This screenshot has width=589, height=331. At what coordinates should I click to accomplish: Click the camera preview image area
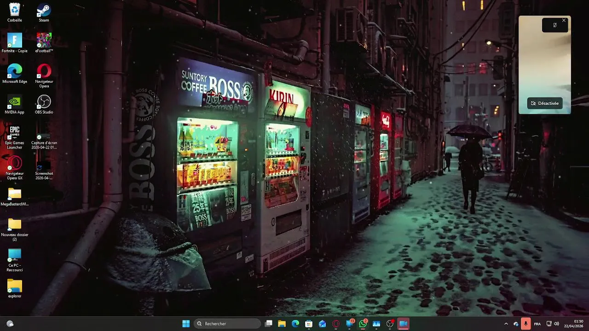pyautogui.click(x=545, y=65)
